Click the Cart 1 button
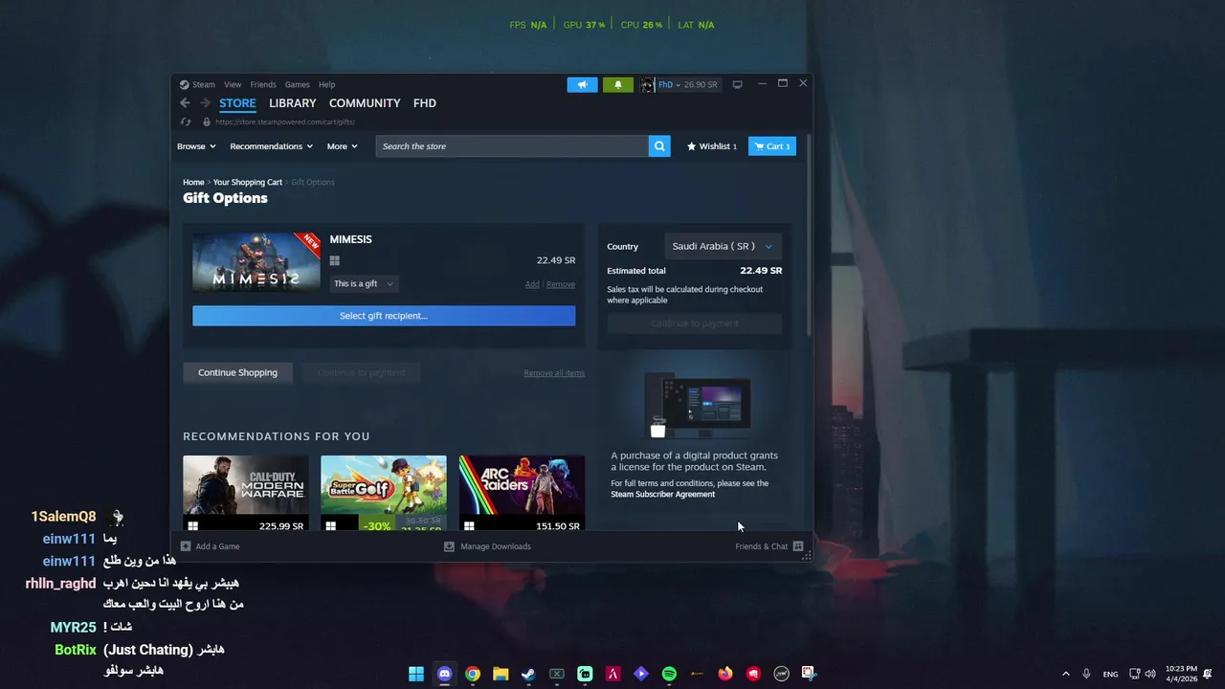The image size is (1225, 689). click(772, 146)
